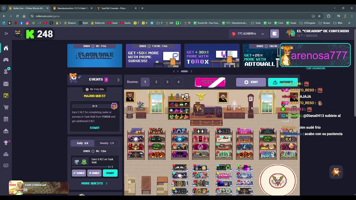This screenshot has height=200, width=356.
Task: Open the podium leaderboard icon in the sidebar
Action: click(x=6, y=154)
